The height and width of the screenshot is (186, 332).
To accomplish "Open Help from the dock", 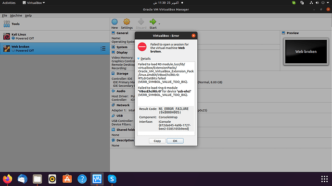I will 82,179.
